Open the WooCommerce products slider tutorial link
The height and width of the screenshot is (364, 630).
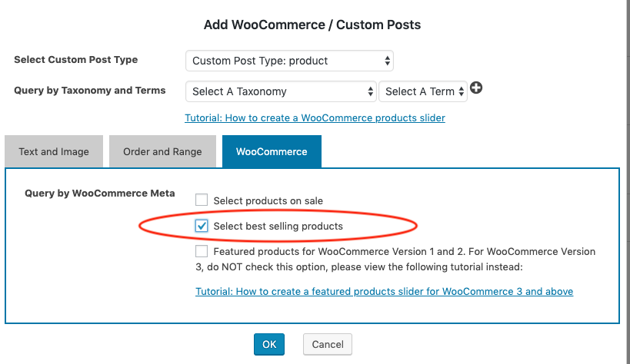315,118
